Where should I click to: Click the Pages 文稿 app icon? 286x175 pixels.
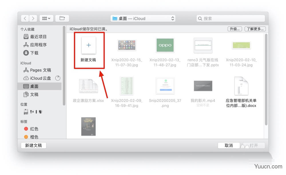click(x=26, y=70)
